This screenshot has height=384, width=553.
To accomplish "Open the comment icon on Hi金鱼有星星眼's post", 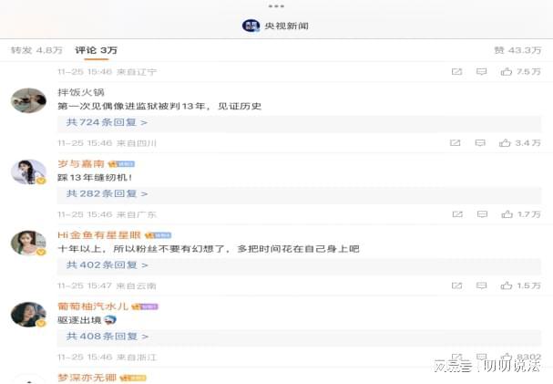I will point(481,285).
